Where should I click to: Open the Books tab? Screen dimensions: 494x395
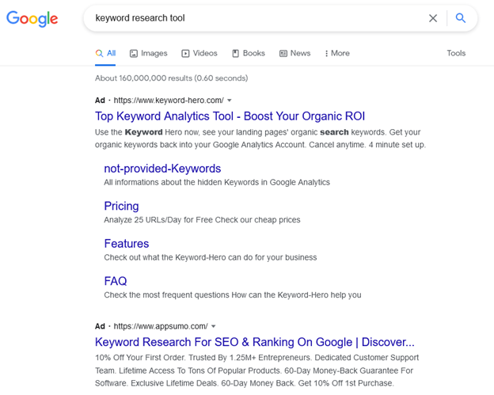[249, 53]
